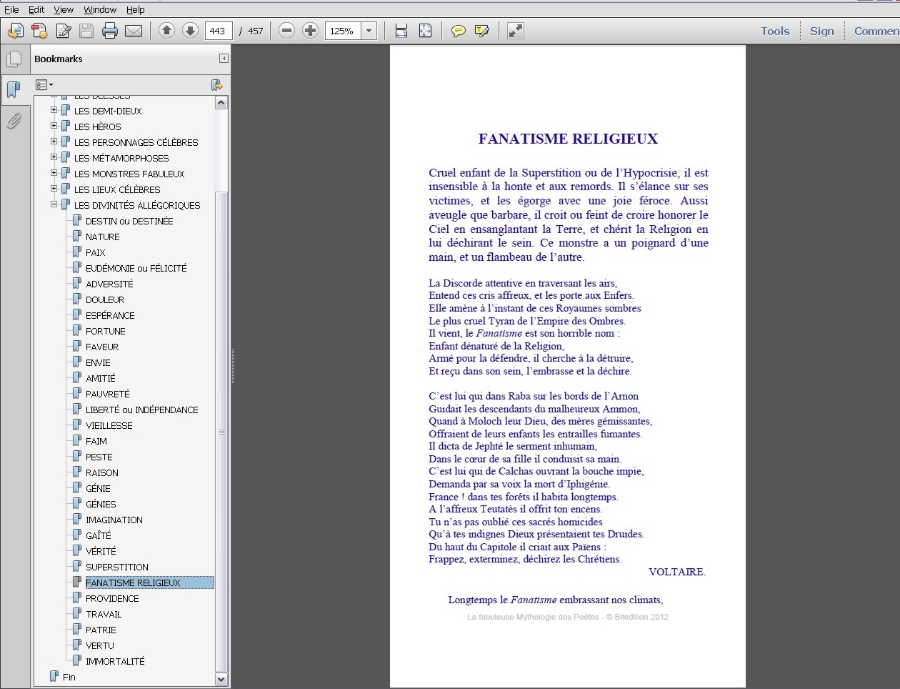This screenshot has height=689, width=900.
Task: Select the ADVERSITÉ bookmark
Action: [109, 284]
